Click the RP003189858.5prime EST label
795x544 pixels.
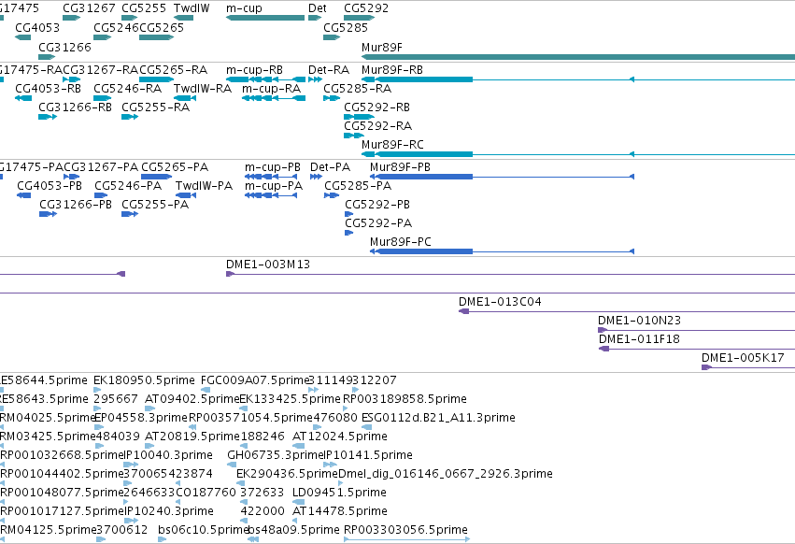[x=405, y=399]
